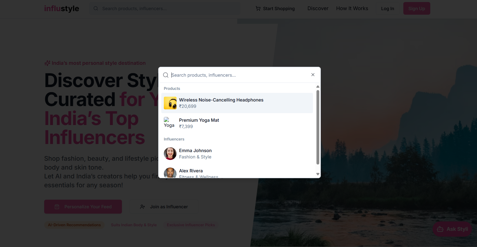Click the shopping cart icon
Viewport: 477px width, 247px height.
pyautogui.click(x=258, y=8)
